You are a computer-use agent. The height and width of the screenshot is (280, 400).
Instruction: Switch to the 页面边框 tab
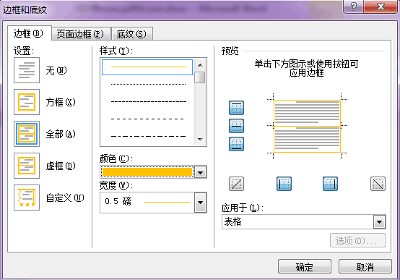[80, 34]
